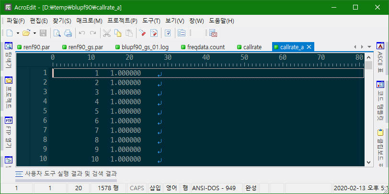Open 사용자 도구 실행 결과 및 검색 결과 panel

click(x=66, y=174)
